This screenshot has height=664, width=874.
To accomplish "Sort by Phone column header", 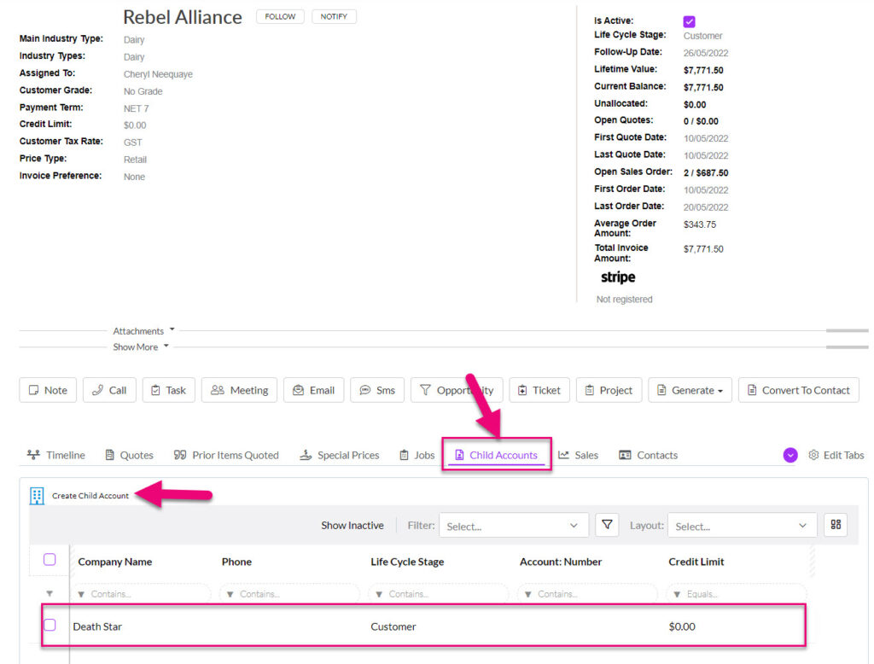I will coord(236,562).
